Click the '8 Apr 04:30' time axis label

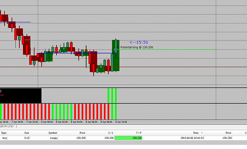pos(77,122)
